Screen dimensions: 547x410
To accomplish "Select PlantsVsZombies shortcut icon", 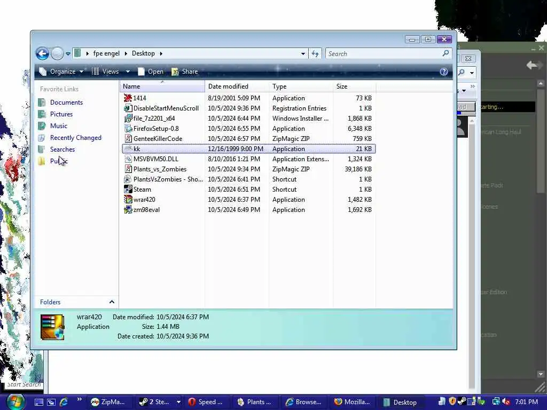I will pos(128,179).
